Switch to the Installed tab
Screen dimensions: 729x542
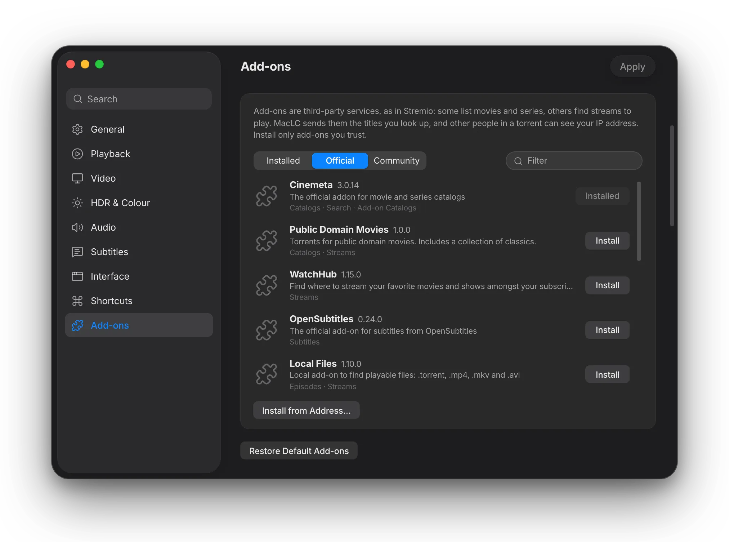[283, 161]
